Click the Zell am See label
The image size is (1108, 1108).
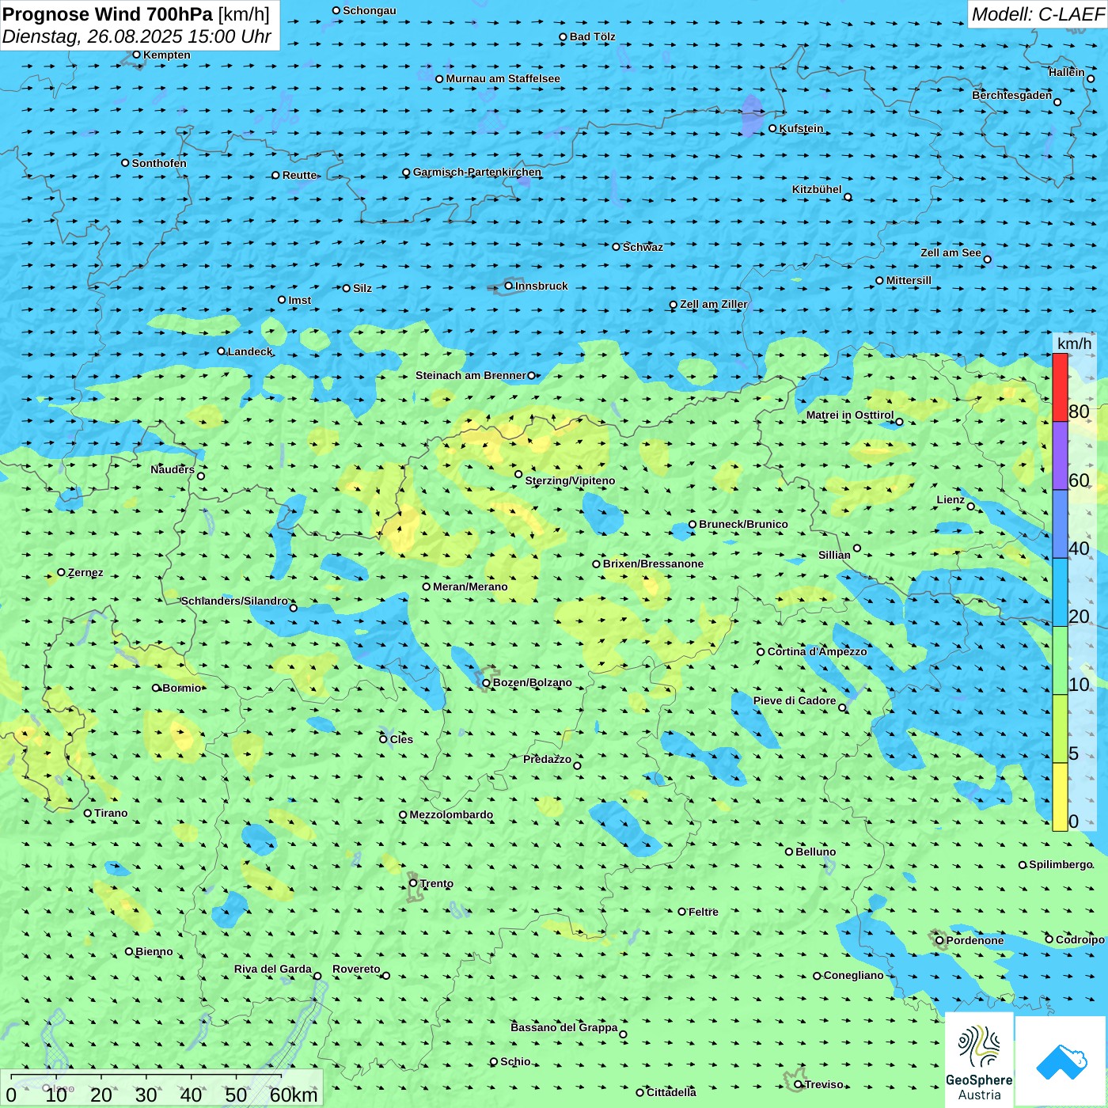951,252
